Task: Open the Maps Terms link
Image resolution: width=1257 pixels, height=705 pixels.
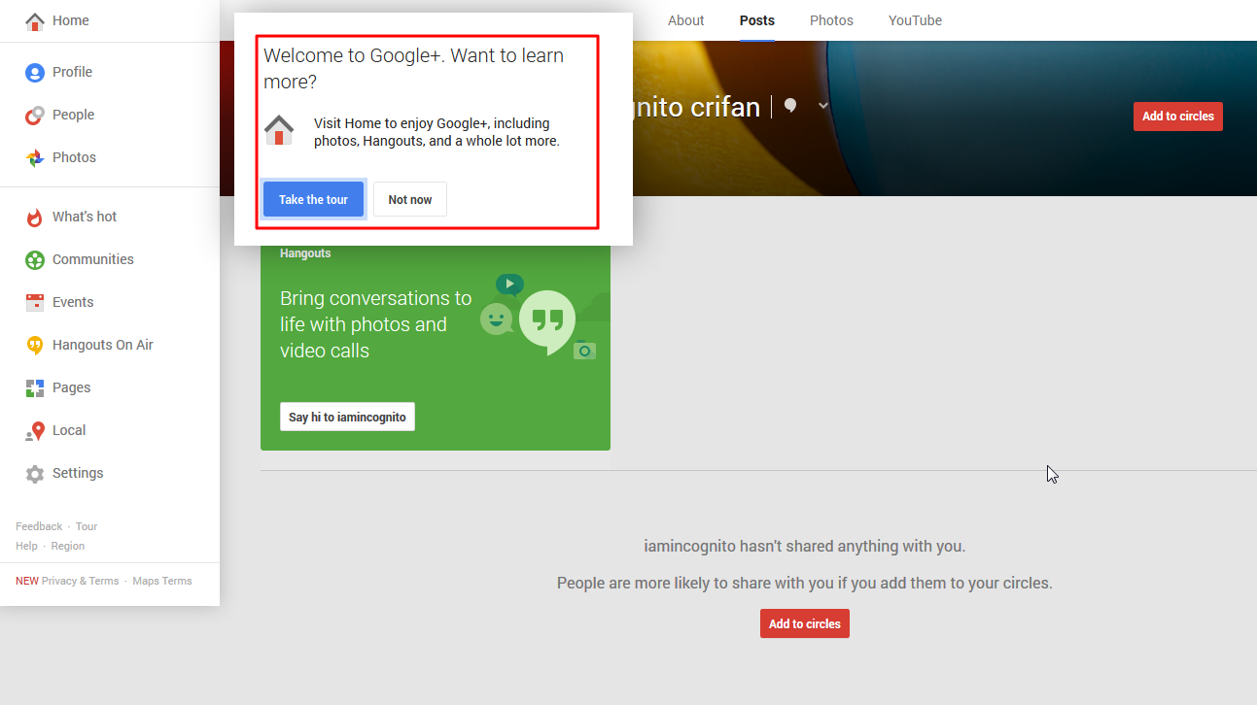Action: [162, 581]
